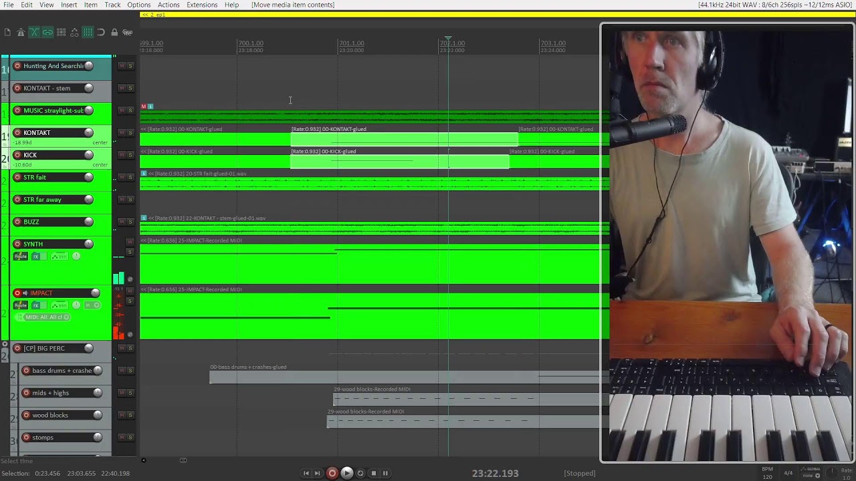The height and width of the screenshot is (481, 856).
Task: Open the File menu
Action: coord(8,5)
